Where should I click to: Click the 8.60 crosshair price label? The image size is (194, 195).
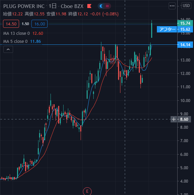click(x=184, y=119)
